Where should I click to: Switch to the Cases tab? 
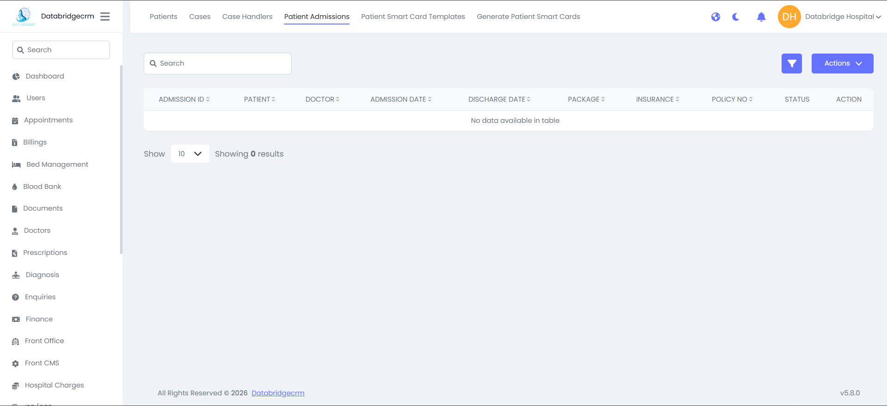point(200,17)
